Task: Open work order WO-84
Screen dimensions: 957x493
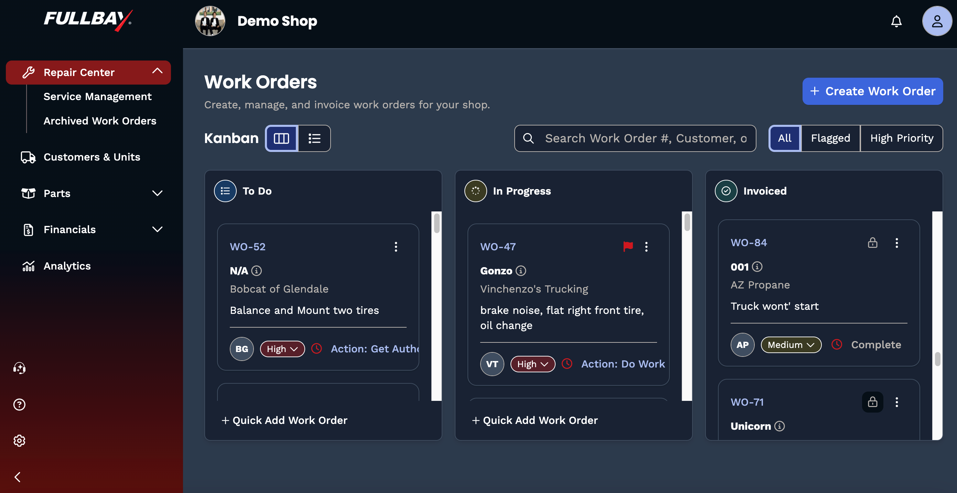Action: pos(749,243)
